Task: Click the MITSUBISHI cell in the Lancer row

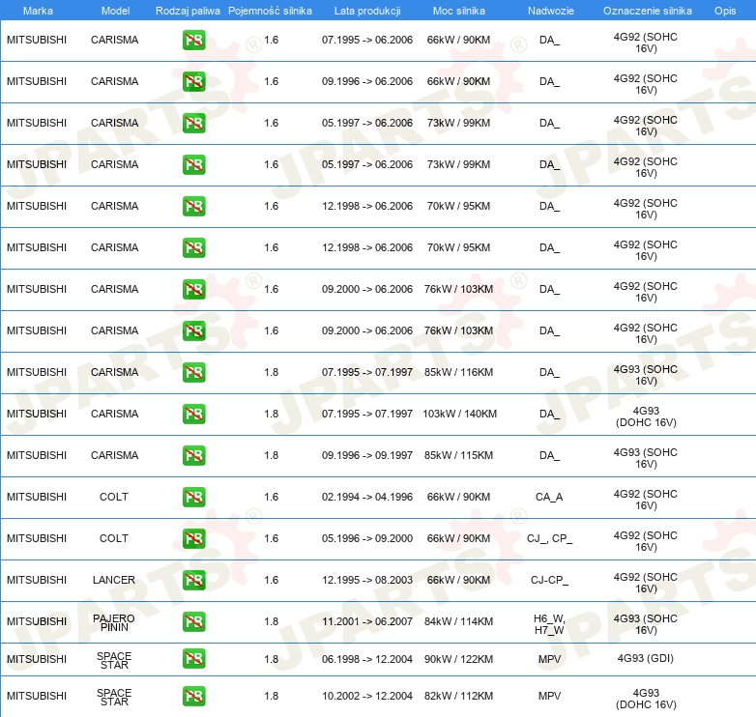Action: [x=37, y=580]
